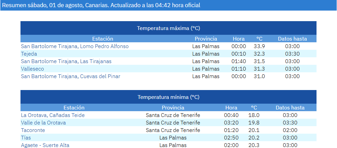Click the Estación header in the maximum temperature table
The height and width of the screenshot is (148, 337).
[x=102, y=39]
